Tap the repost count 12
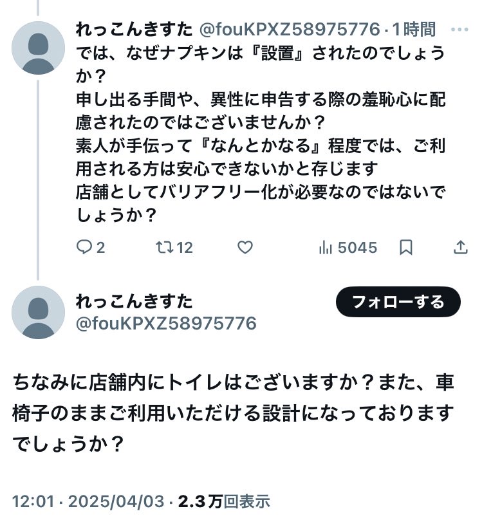This screenshot has height=529, width=482. pyautogui.click(x=185, y=247)
